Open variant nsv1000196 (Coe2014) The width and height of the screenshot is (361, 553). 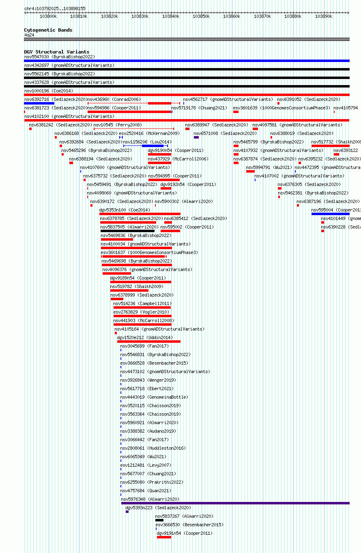[x=49, y=91]
